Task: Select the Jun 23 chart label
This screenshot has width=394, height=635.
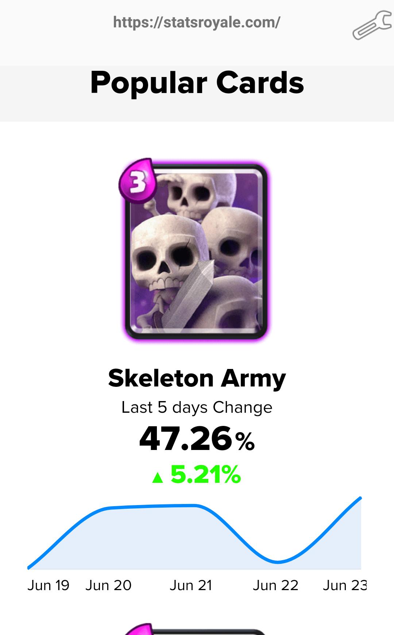Action: (x=345, y=585)
